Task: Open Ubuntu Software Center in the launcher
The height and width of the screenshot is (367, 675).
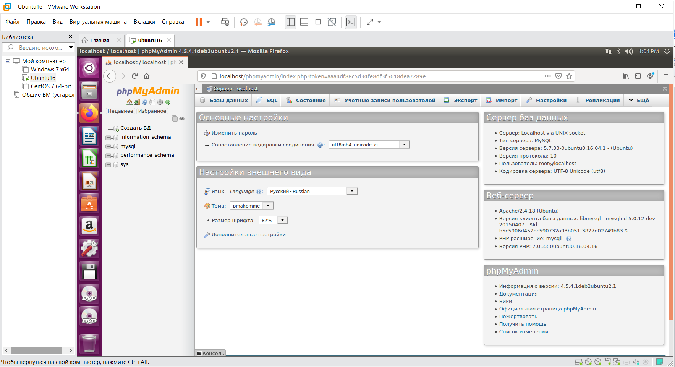Action: 89,203
